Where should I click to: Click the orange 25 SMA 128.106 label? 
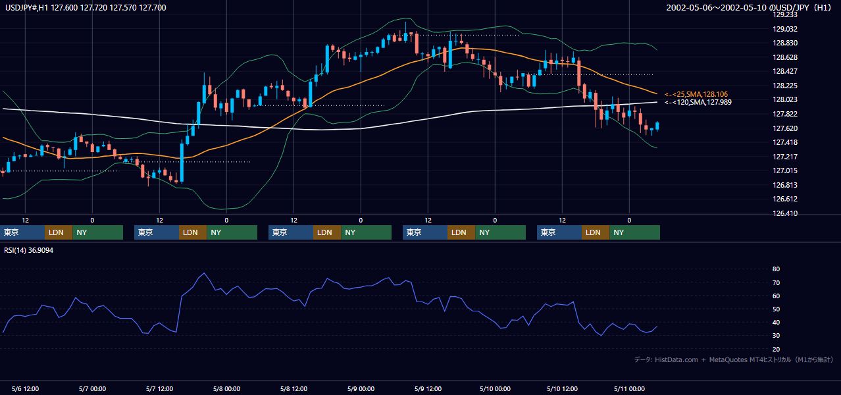click(x=696, y=94)
